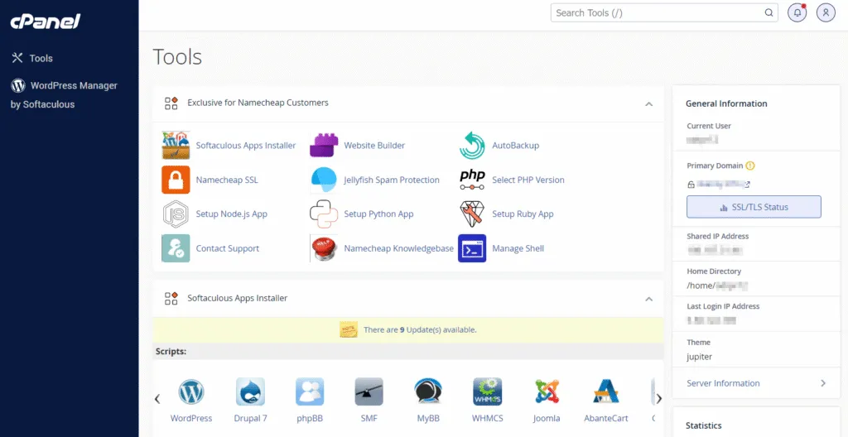Open Tools in the sidebar
Screen dimensions: 848x437
(x=32, y=59)
